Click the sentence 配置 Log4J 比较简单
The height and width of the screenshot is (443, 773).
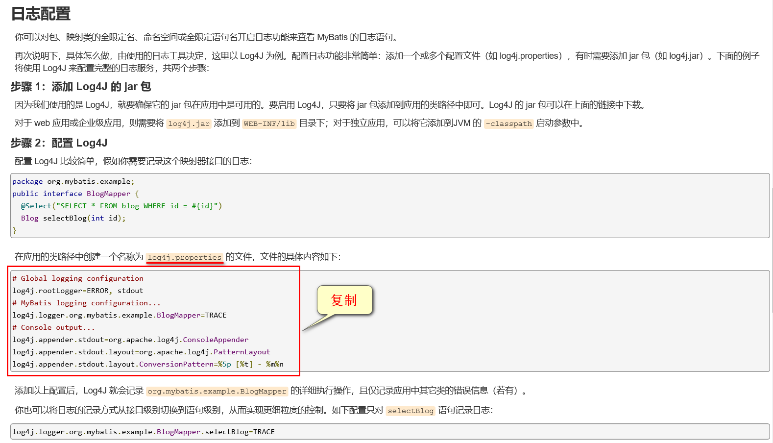click(x=133, y=161)
